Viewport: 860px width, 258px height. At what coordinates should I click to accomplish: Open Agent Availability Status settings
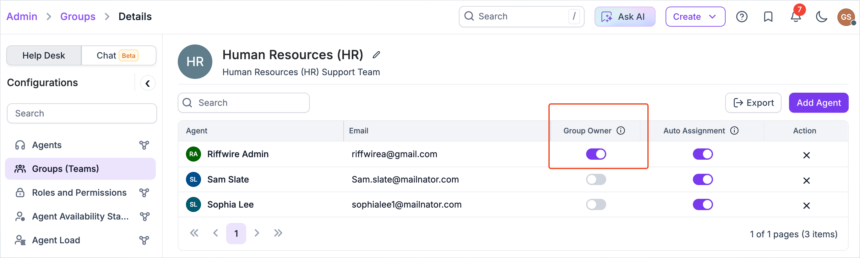80,217
